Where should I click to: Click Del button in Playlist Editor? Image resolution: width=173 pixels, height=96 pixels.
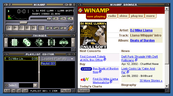(13, 91)
